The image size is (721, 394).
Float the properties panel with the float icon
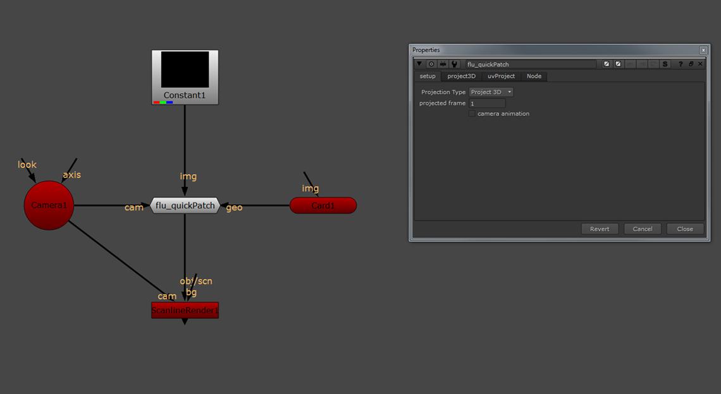[x=691, y=64]
